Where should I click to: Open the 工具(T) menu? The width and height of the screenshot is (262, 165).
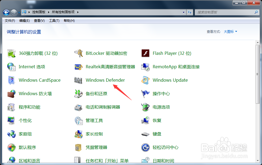pyautogui.click(x=54, y=21)
